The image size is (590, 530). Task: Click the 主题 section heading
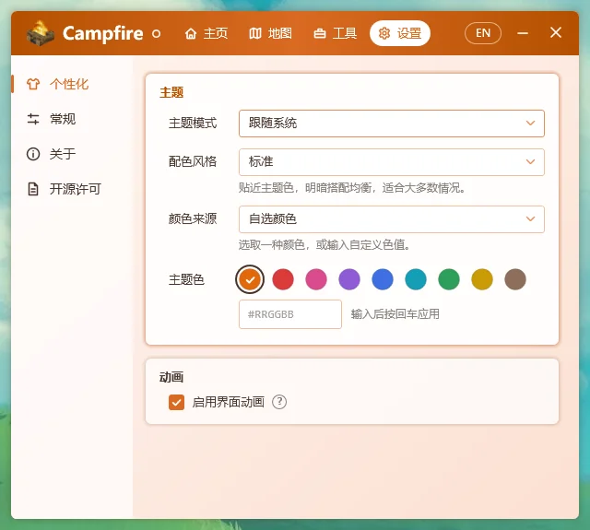tap(171, 92)
